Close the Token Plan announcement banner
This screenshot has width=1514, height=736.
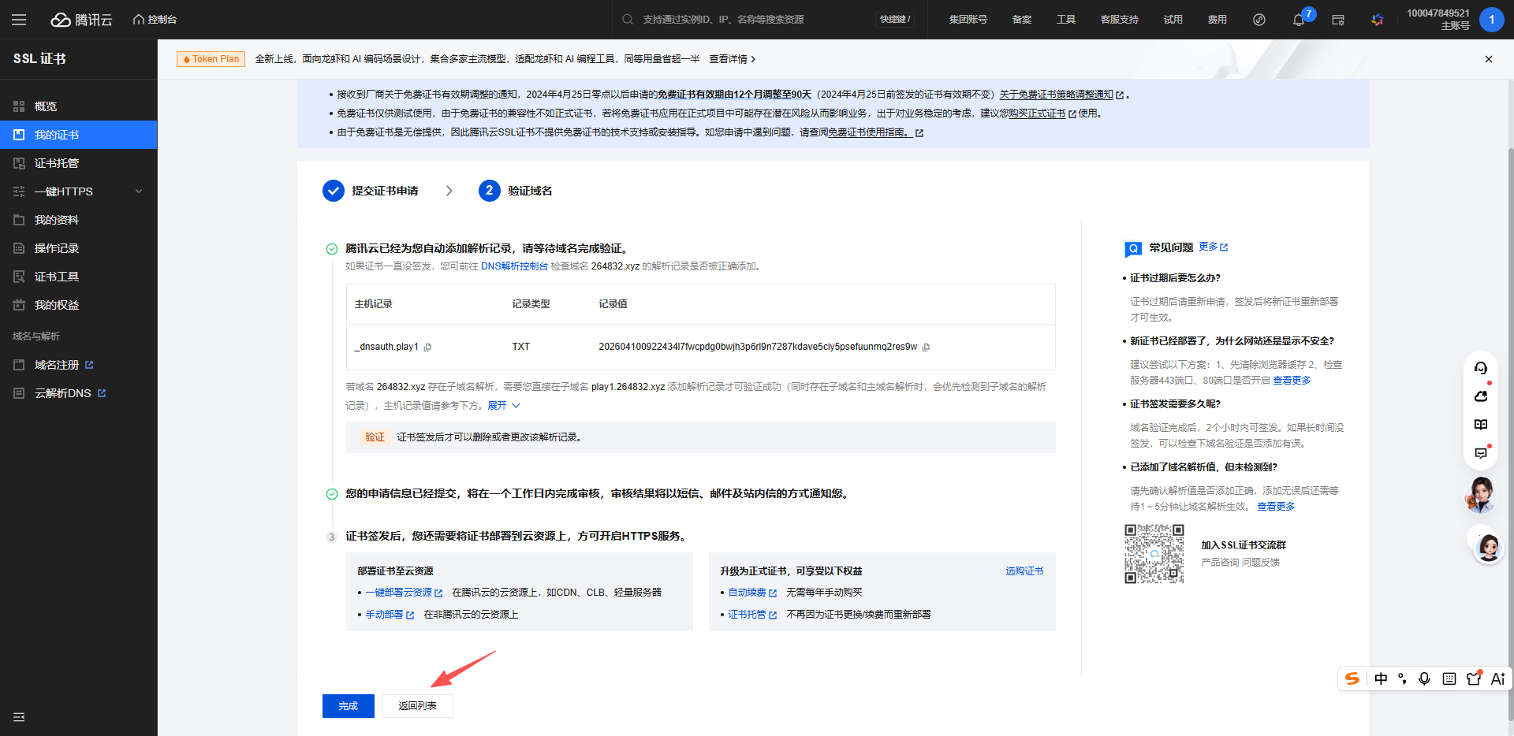click(1488, 59)
